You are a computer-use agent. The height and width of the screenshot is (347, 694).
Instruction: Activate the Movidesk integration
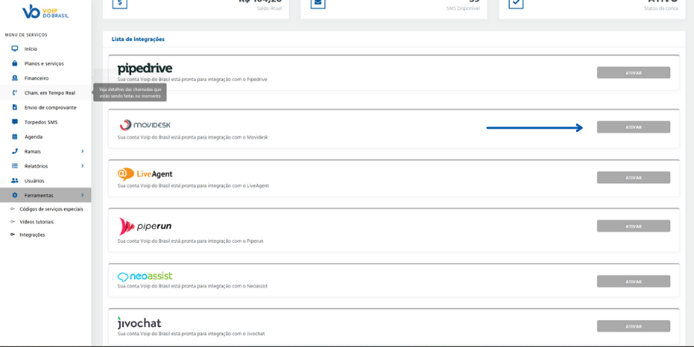633,127
